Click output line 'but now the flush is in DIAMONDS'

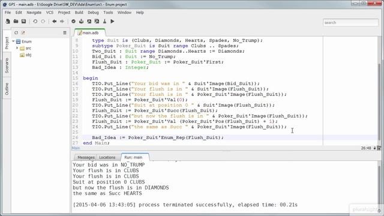121,188
